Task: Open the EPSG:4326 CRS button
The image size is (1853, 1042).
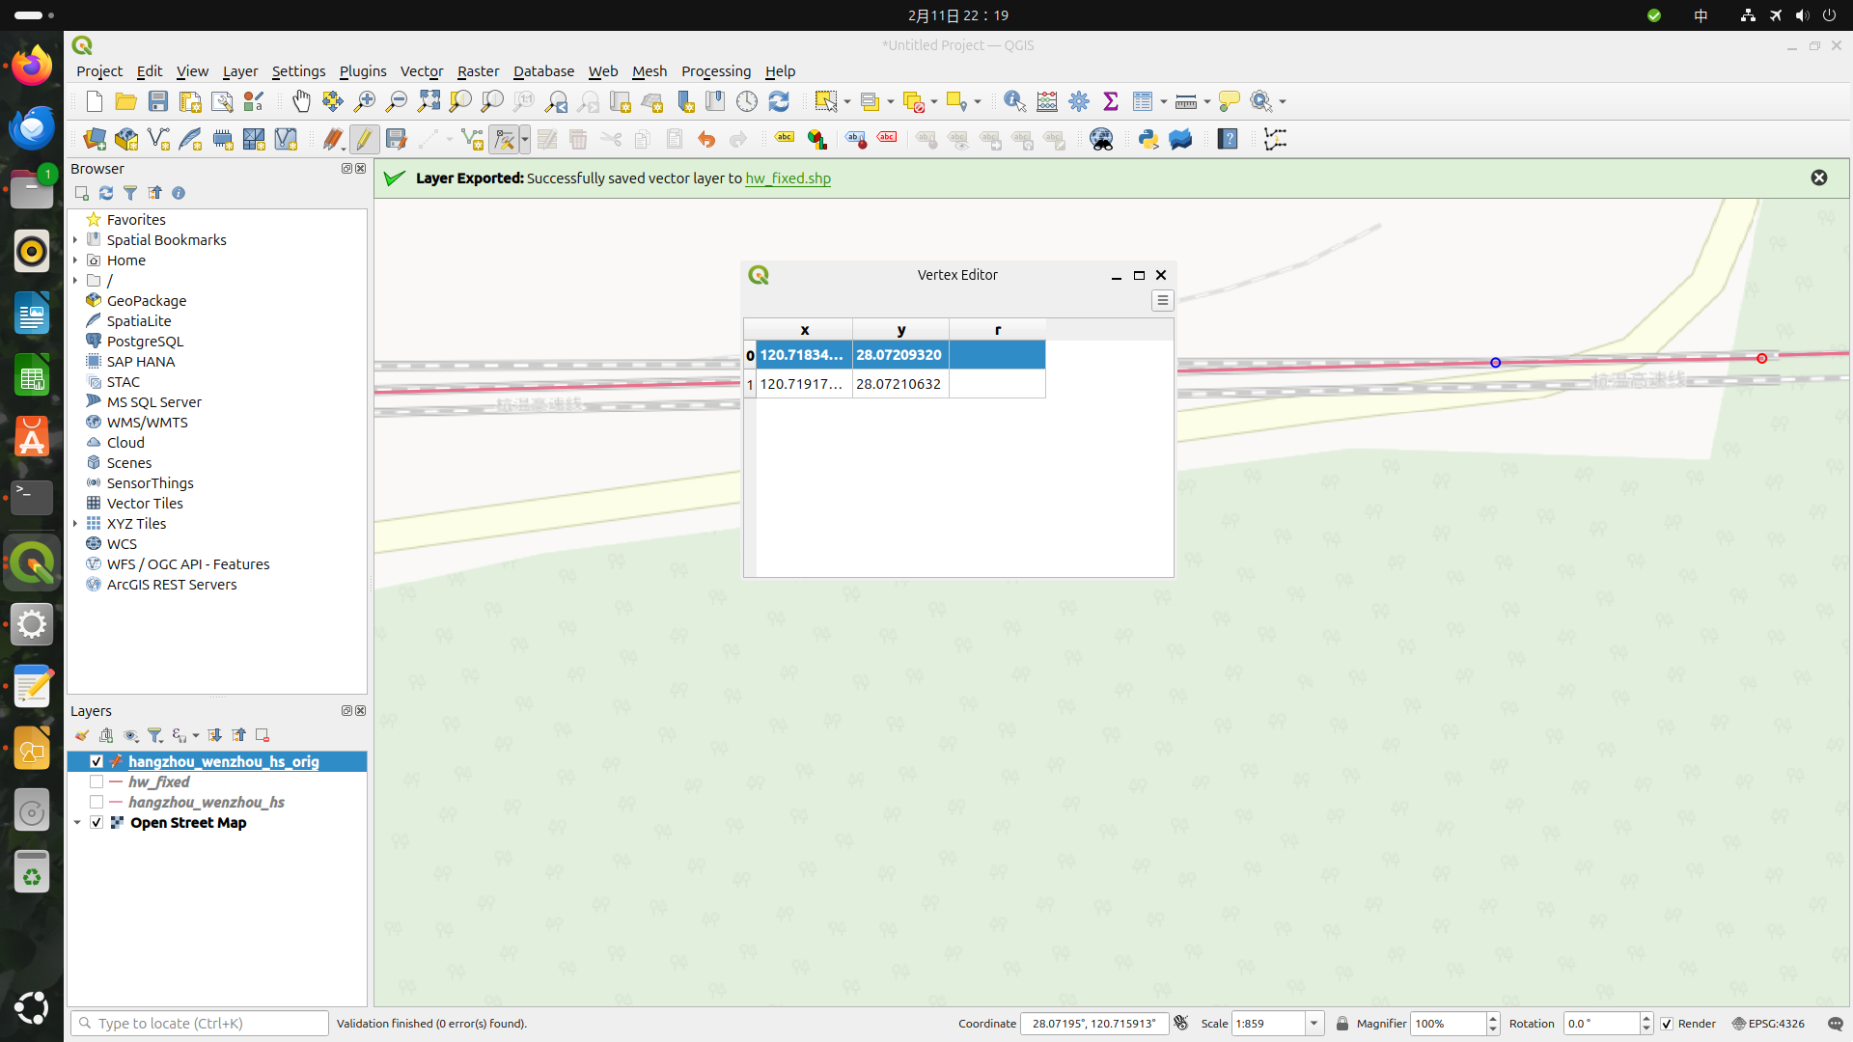Action: tap(1768, 1024)
